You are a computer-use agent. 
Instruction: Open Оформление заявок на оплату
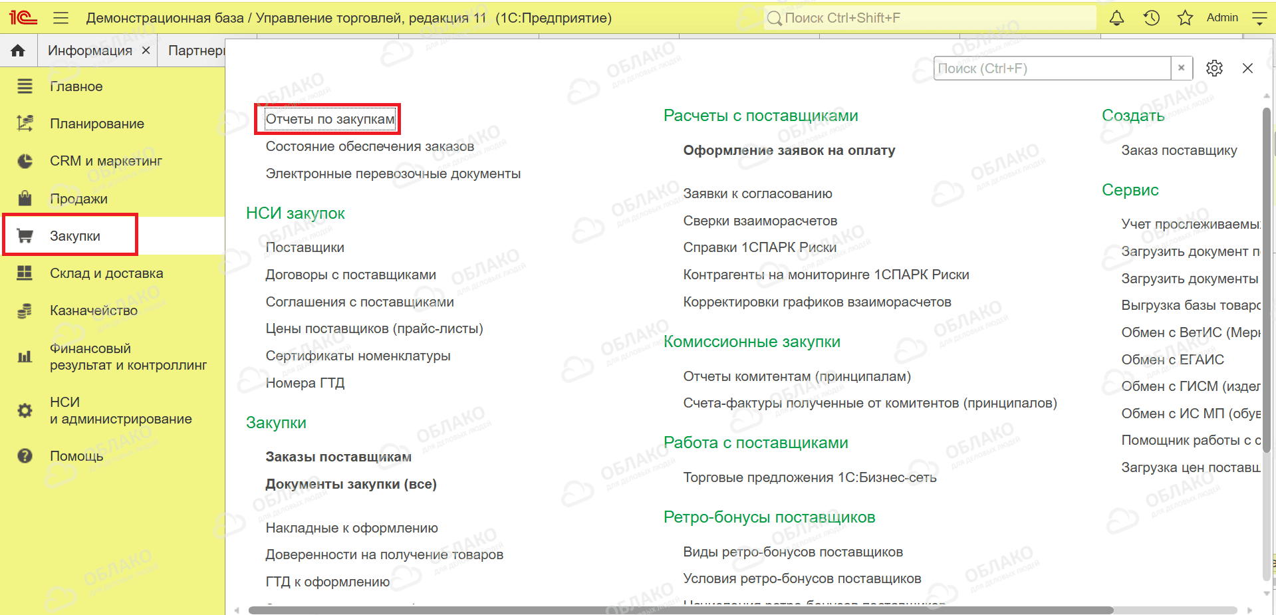pos(789,150)
